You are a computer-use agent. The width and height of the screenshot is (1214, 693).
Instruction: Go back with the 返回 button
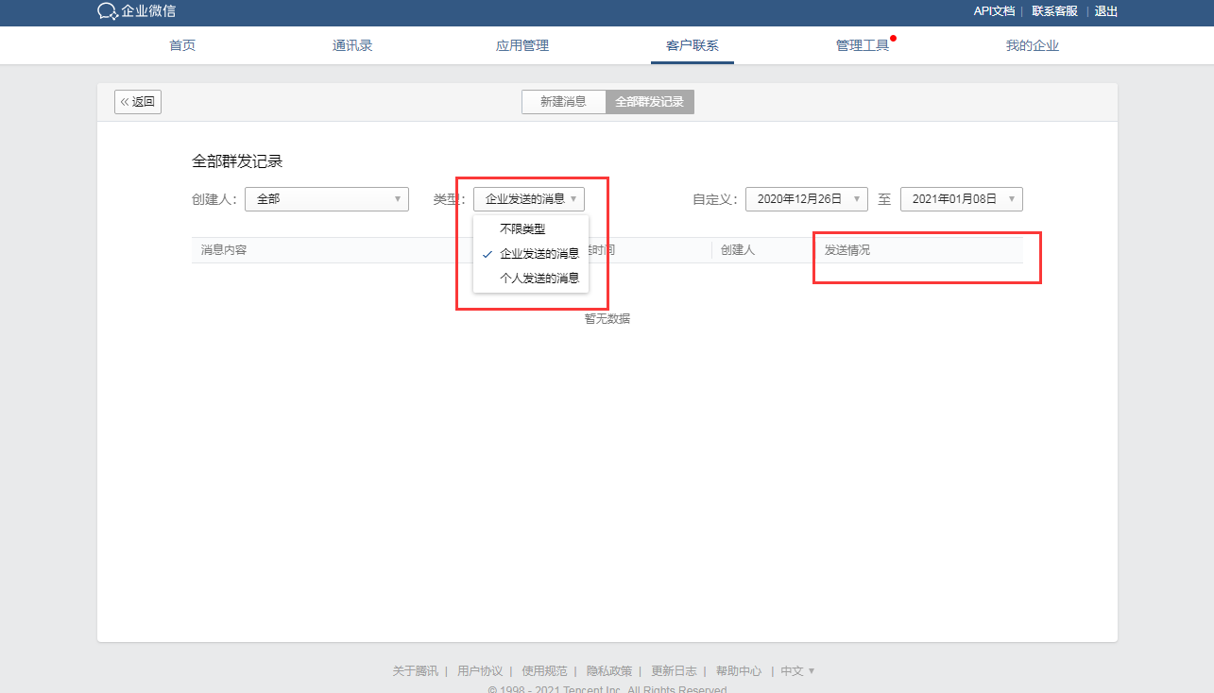[x=138, y=102]
